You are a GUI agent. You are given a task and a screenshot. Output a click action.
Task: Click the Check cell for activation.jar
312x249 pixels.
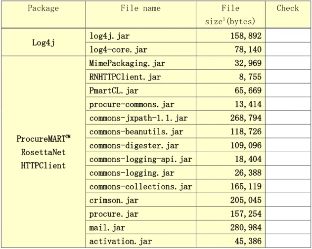(288, 241)
